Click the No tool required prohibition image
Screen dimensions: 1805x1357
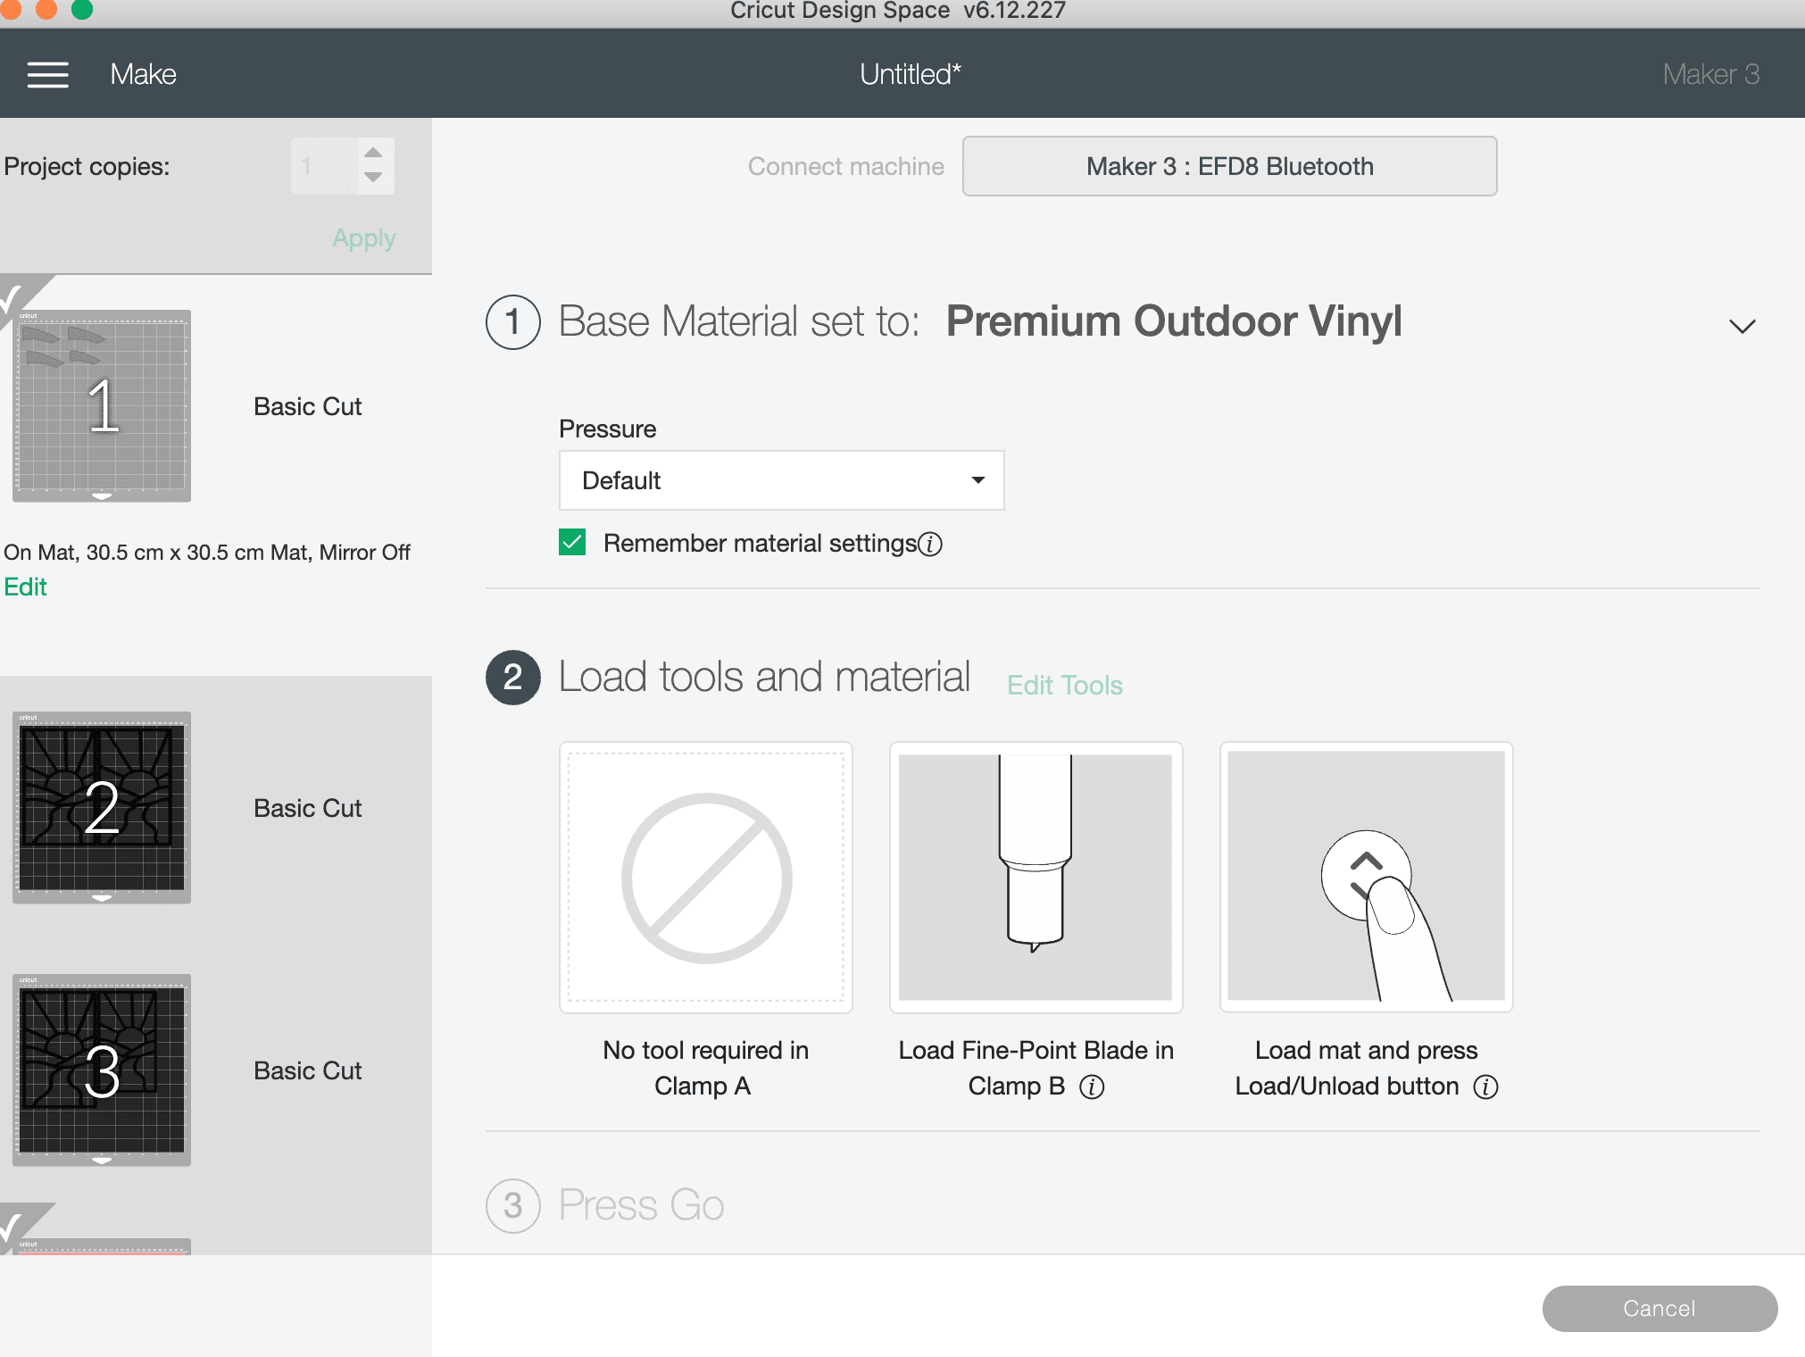coord(706,877)
